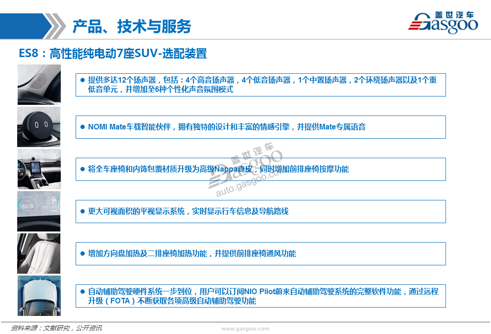Click the 平视显示系统 description text box

[x=260, y=212]
